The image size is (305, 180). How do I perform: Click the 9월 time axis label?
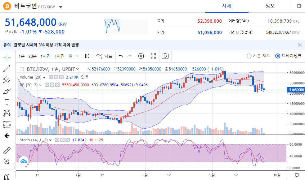pos(212,175)
